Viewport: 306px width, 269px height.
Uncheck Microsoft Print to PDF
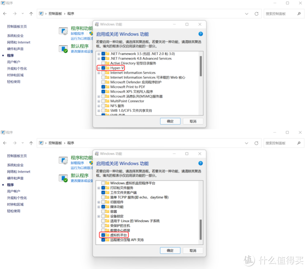pos(103,87)
